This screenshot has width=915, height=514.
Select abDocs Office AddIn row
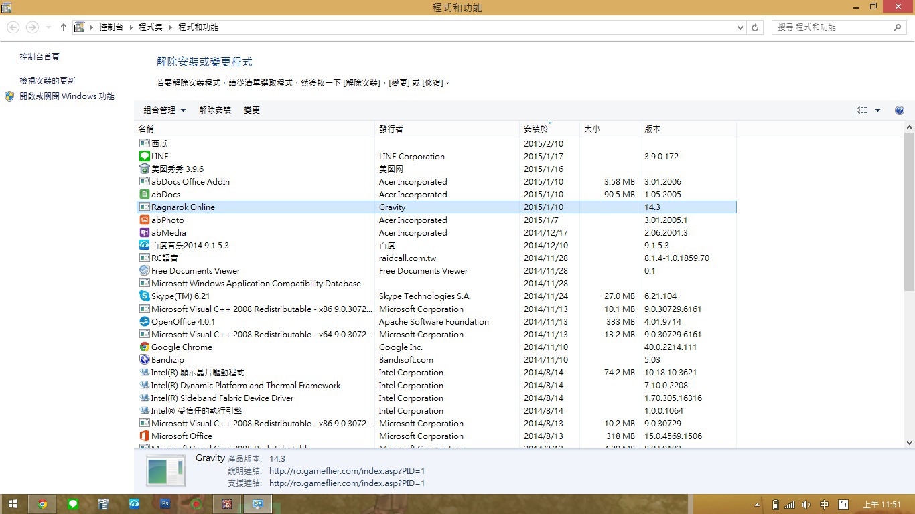coord(436,181)
